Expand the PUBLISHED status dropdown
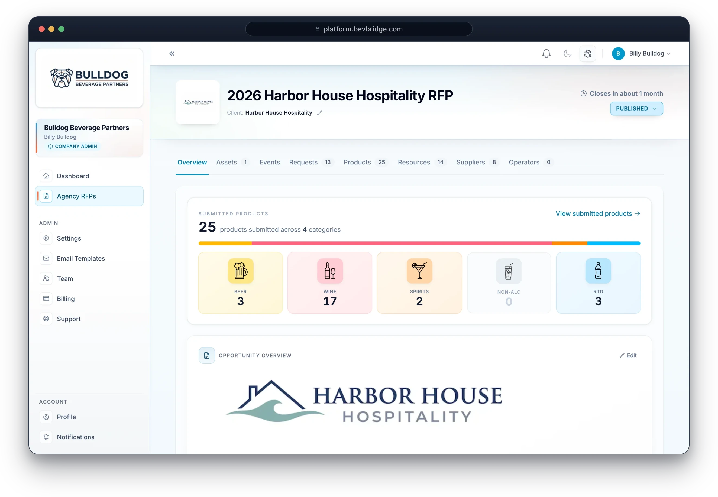The height and width of the screenshot is (497, 718). pos(636,108)
